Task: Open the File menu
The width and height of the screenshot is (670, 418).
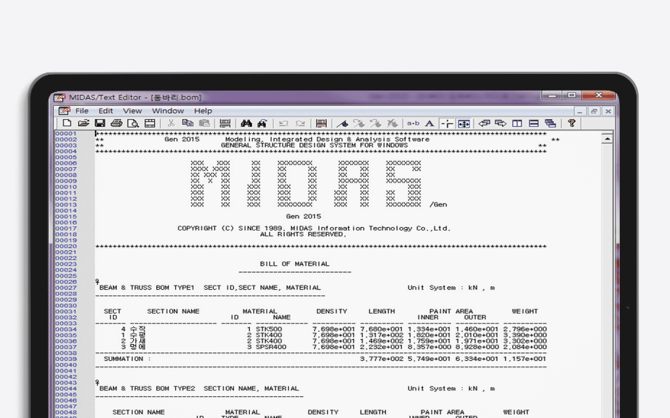Action: (82, 111)
